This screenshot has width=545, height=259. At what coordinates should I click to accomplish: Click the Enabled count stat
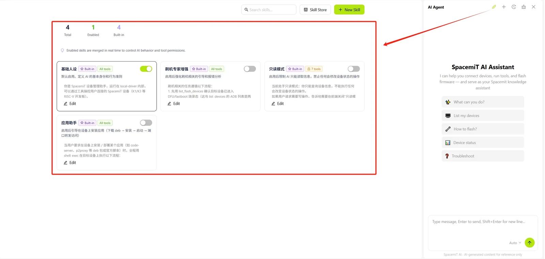pyautogui.click(x=93, y=30)
